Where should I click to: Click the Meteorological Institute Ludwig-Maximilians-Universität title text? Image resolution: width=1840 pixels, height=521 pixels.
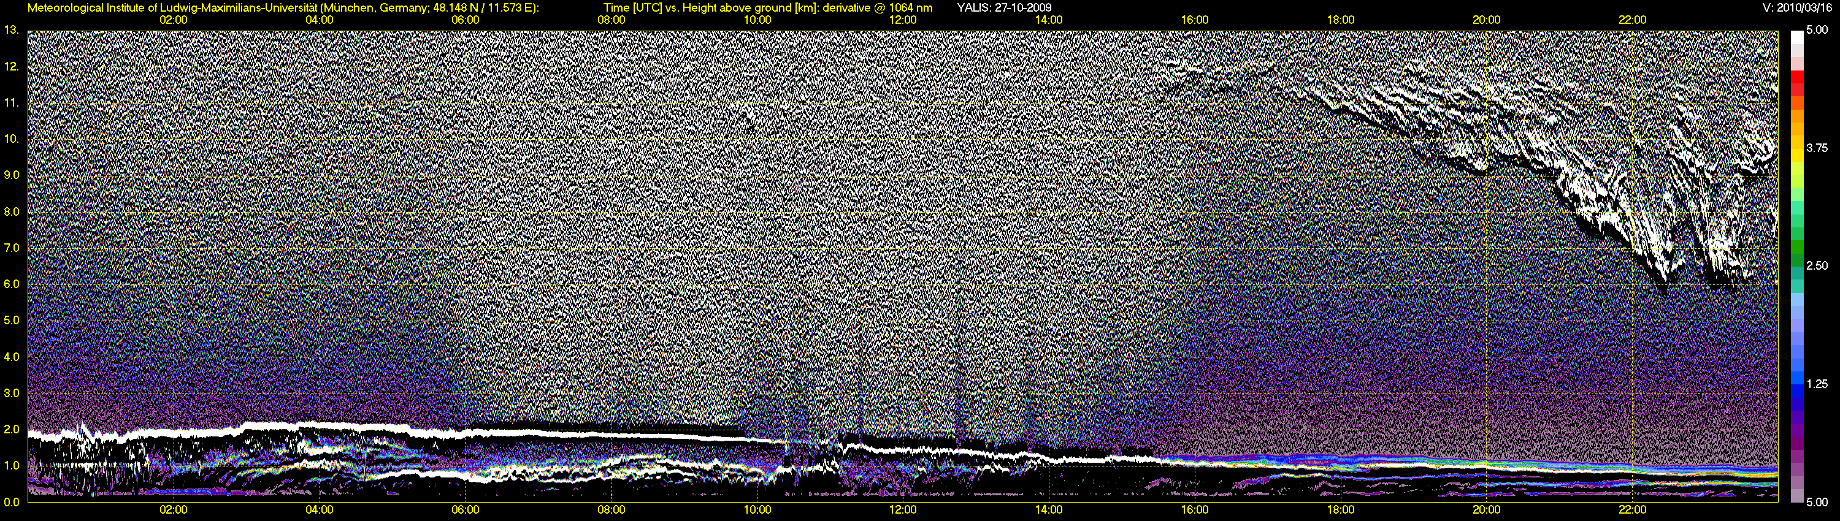(283, 8)
